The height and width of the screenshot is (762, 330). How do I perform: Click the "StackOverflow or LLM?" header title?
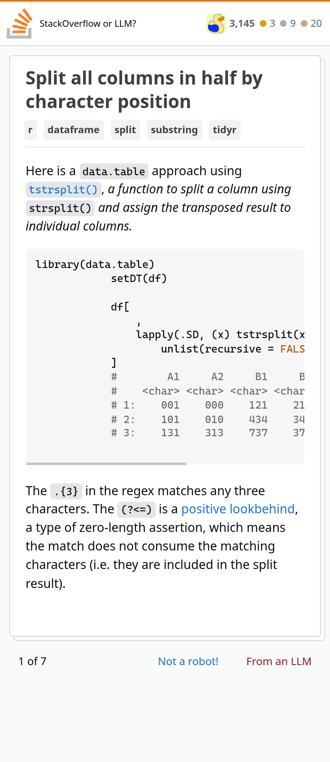point(88,24)
